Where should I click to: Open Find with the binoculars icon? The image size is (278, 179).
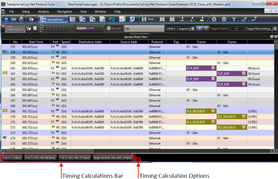click(149, 19)
